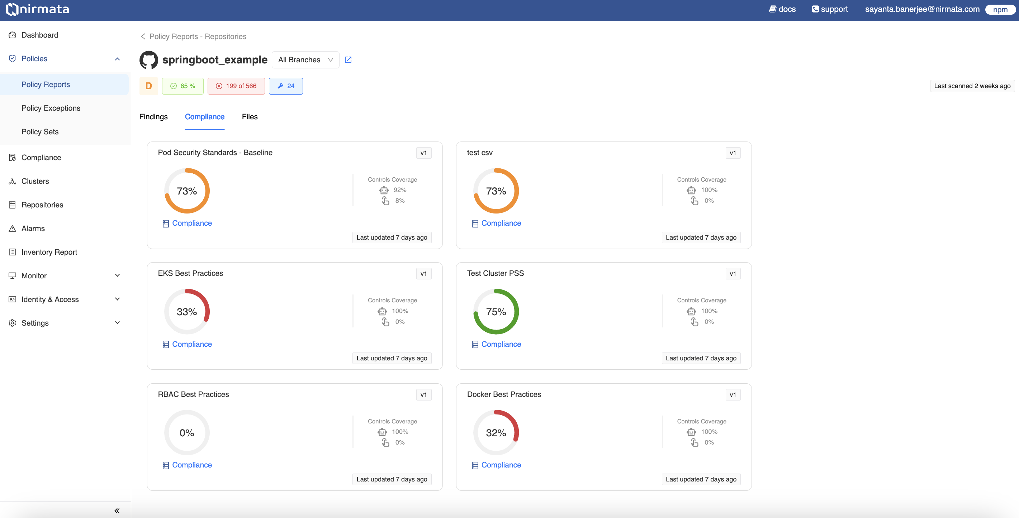Click the wrench icon in the 24 badge

click(280, 86)
